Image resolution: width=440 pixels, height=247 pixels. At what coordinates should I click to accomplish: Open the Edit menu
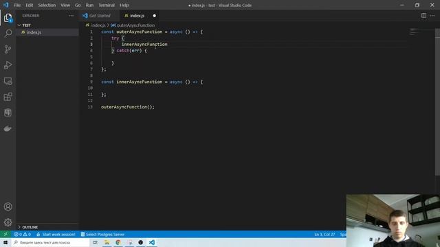tap(29, 5)
